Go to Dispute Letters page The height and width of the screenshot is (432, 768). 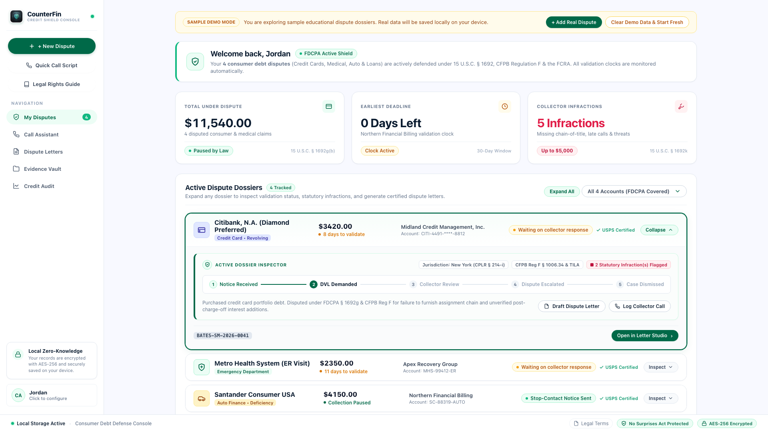(x=52, y=152)
